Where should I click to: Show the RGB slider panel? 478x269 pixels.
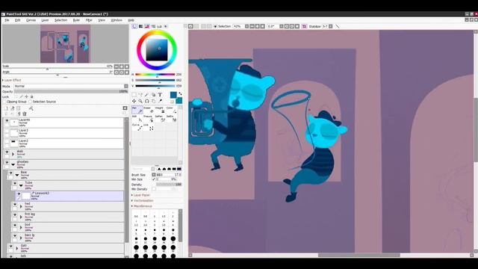coord(140,27)
